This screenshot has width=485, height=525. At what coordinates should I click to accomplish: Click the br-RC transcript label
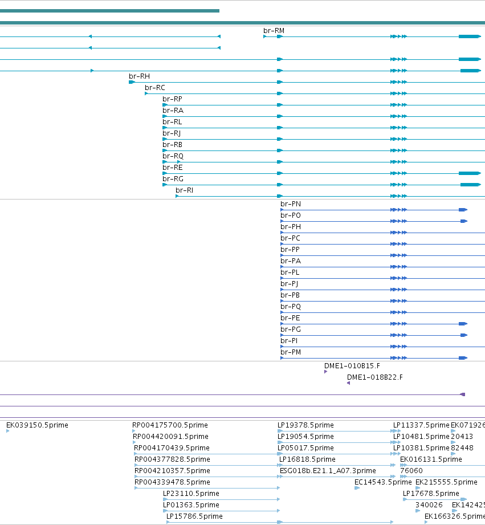point(154,87)
